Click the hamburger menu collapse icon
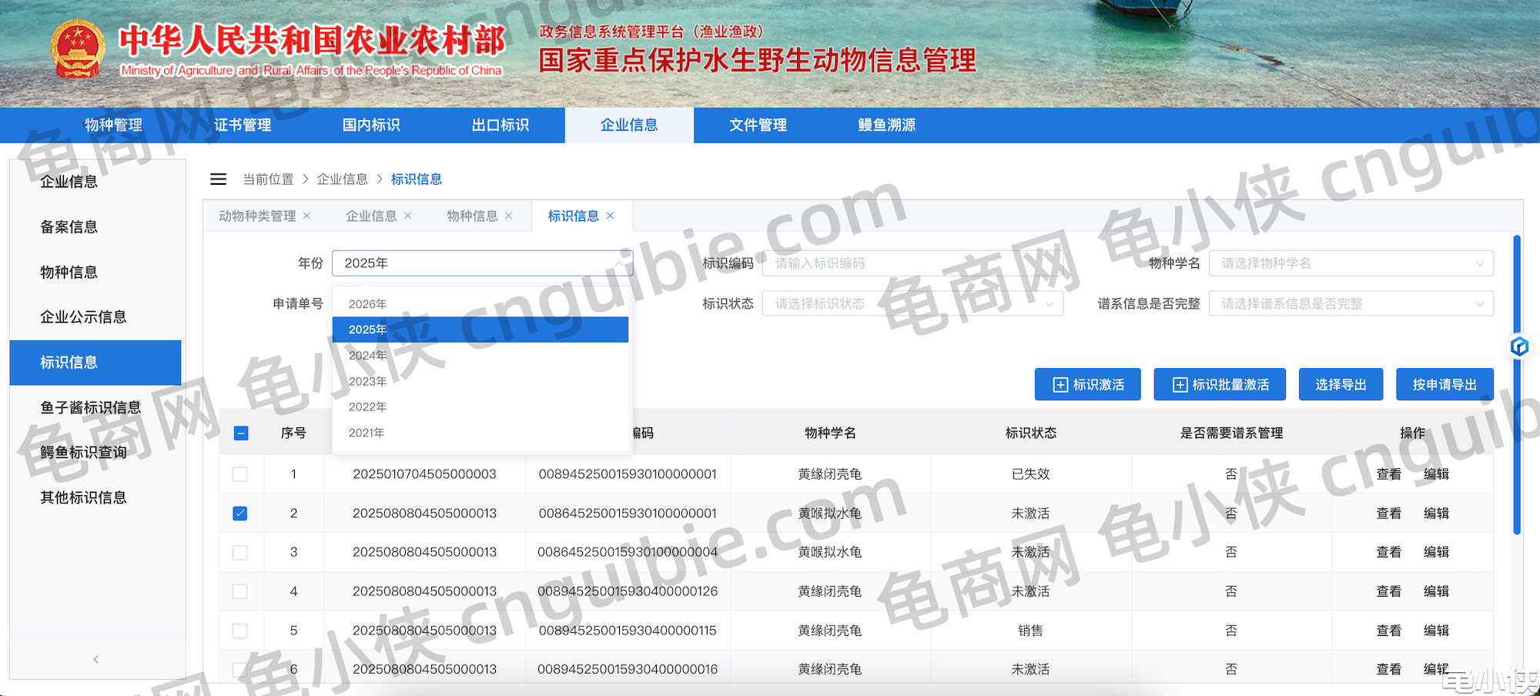This screenshot has height=696, width=1540. tap(218, 179)
